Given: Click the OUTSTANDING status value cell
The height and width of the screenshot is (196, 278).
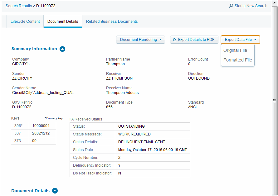Looking at the screenshot, I should [x=152, y=126].
